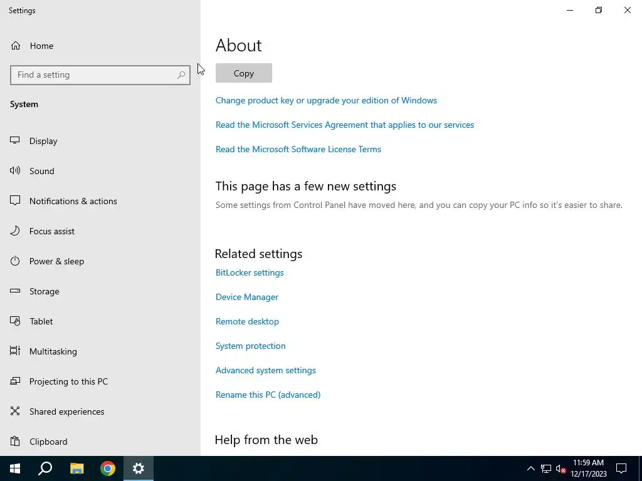The height and width of the screenshot is (481, 642).
Task: Open BitLocker settings link
Action: [x=250, y=272]
